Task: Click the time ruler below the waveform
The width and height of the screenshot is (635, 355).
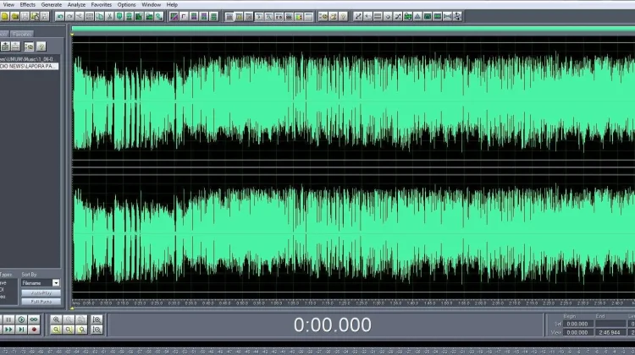Action: coord(353,303)
